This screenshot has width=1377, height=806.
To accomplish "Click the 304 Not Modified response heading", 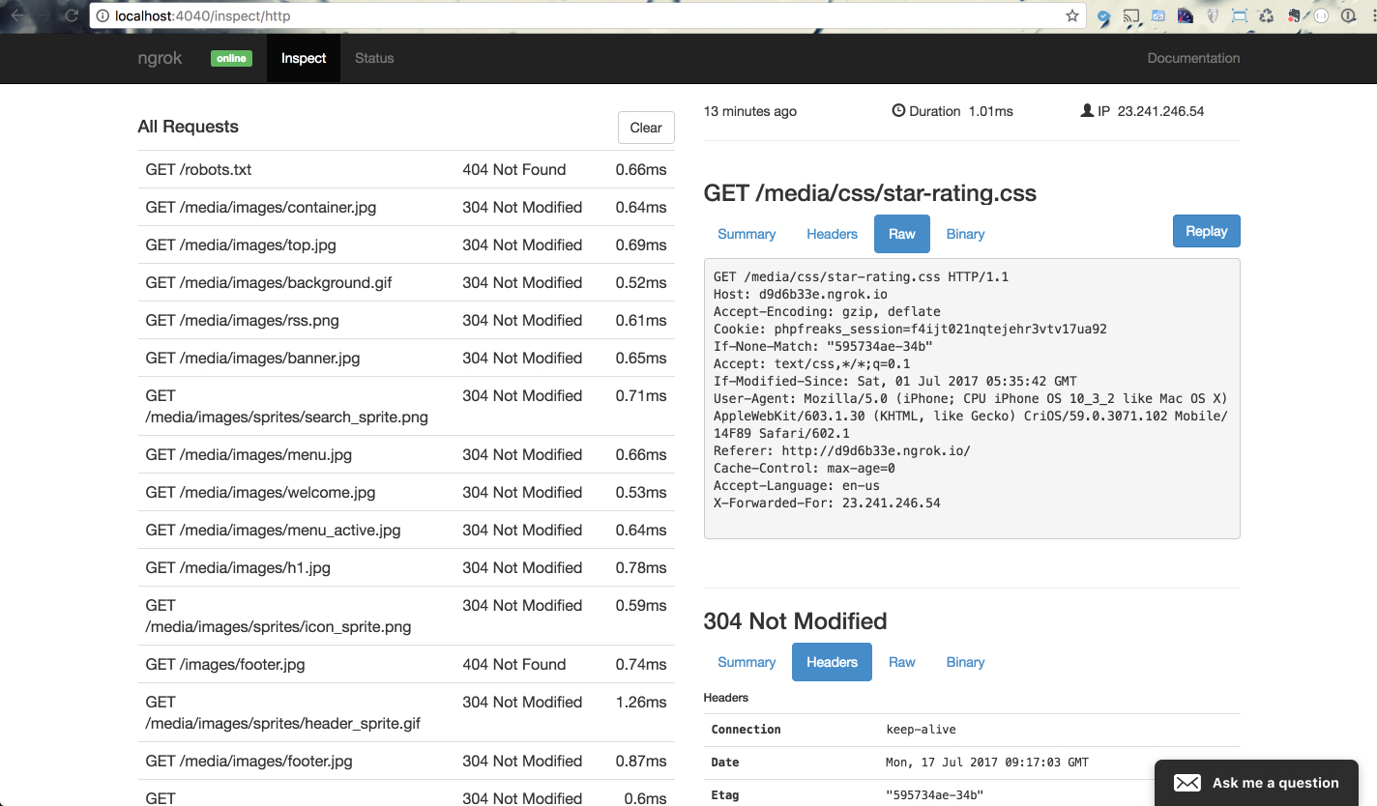I will click(795, 621).
